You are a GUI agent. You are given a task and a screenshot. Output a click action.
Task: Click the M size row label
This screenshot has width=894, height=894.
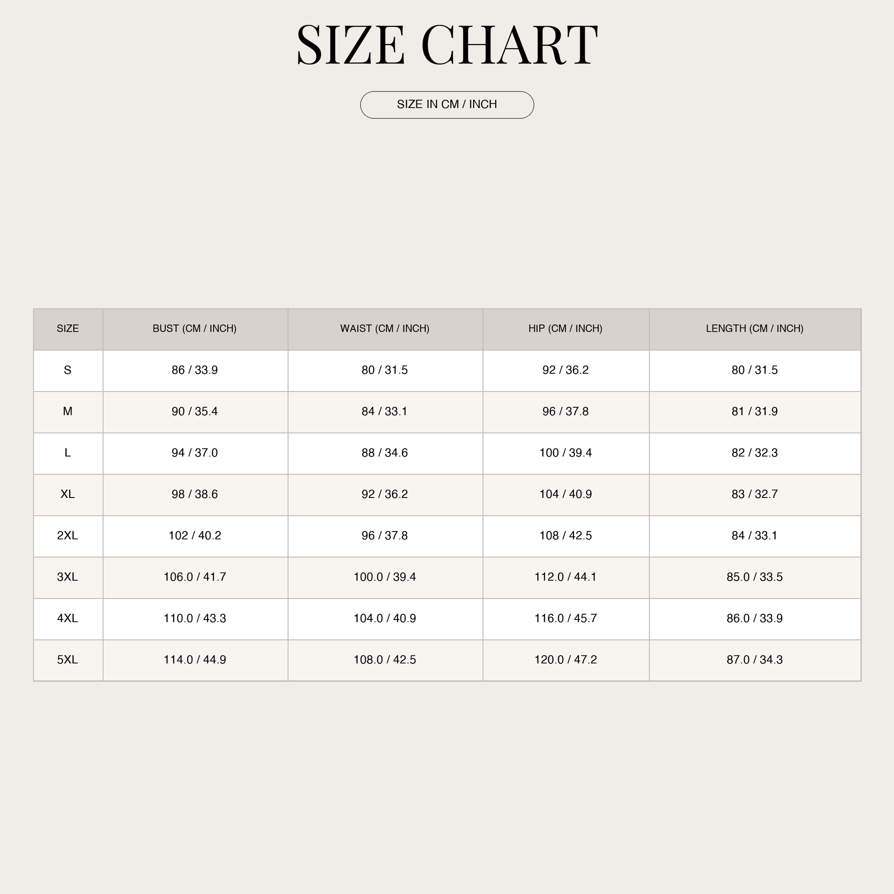tap(67, 411)
